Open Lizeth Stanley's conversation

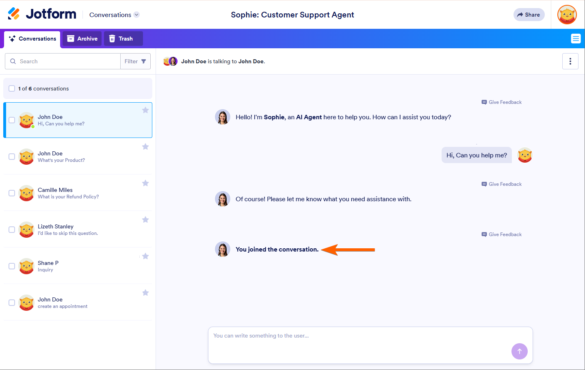click(77, 230)
